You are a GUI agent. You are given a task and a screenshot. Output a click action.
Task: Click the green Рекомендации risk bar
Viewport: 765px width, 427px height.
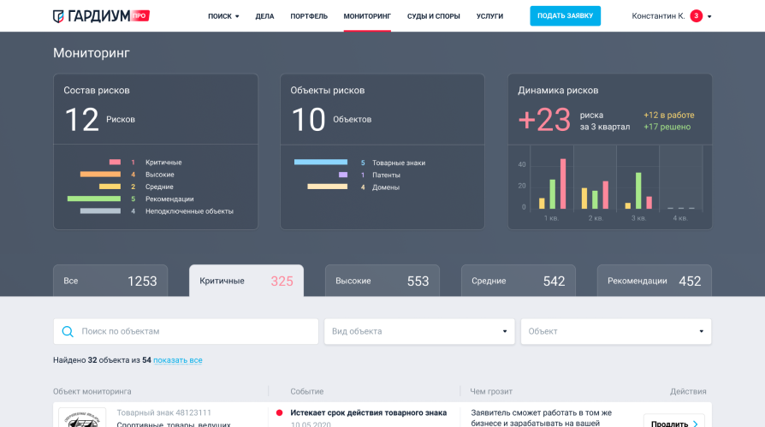tap(94, 199)
